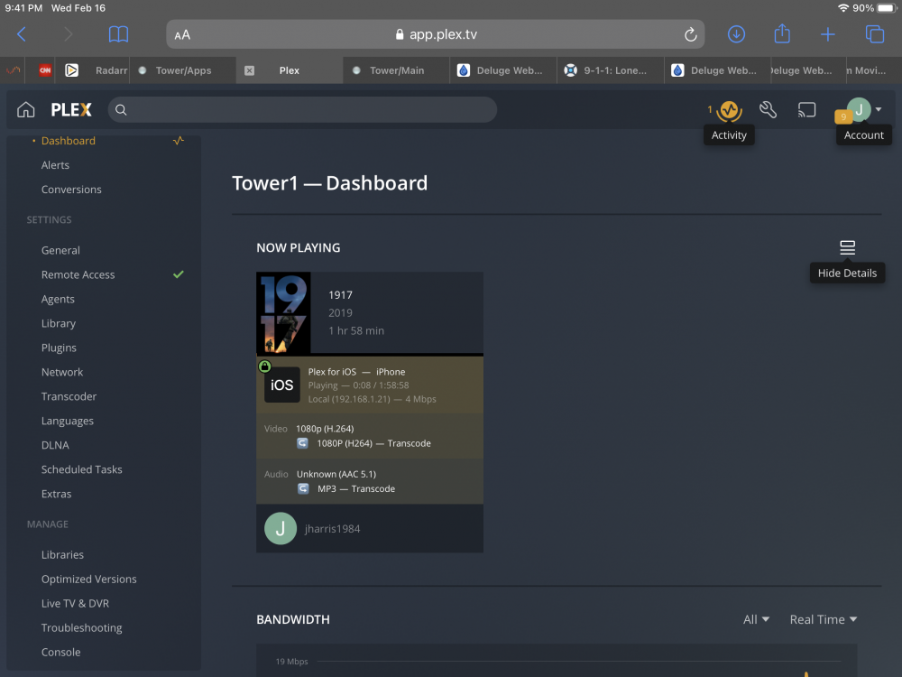Image resolution: width=902 pixels, height=677 pixels.
Task: Close the Plex tab via its X
Action: point(249,70)
